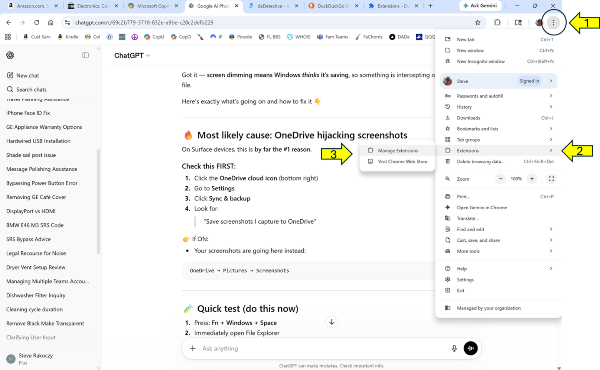The width and height of the screenshot is (600, 370).
Task: Open a New Incognito window
Action: click(498, 61)
